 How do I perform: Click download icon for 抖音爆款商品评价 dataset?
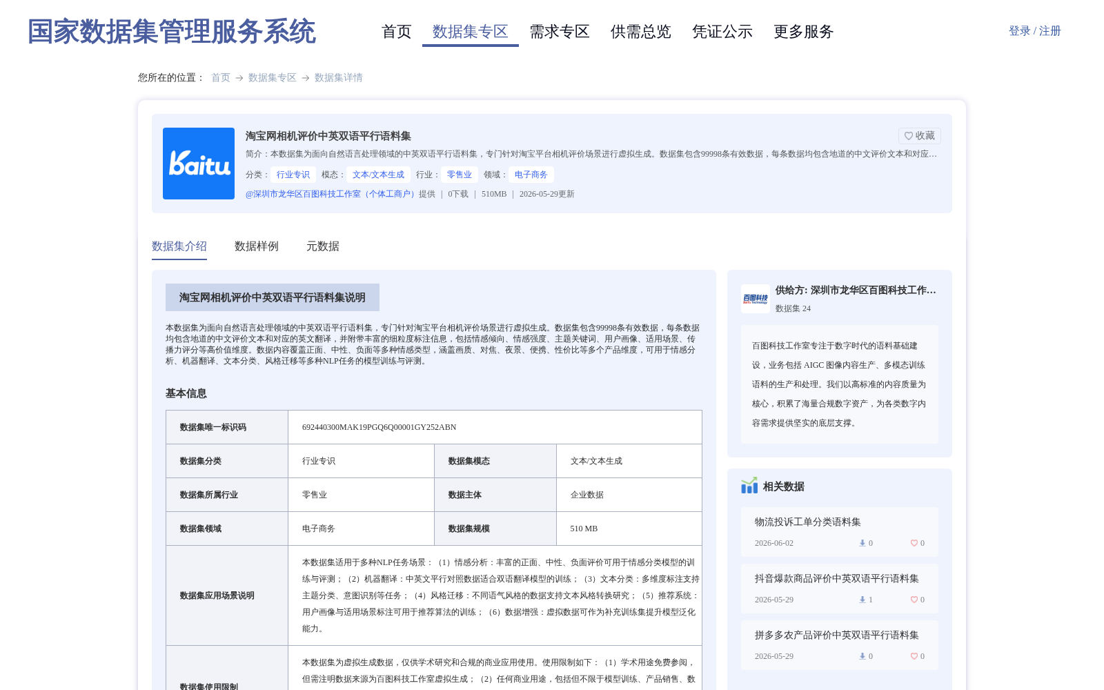point(862,600)
